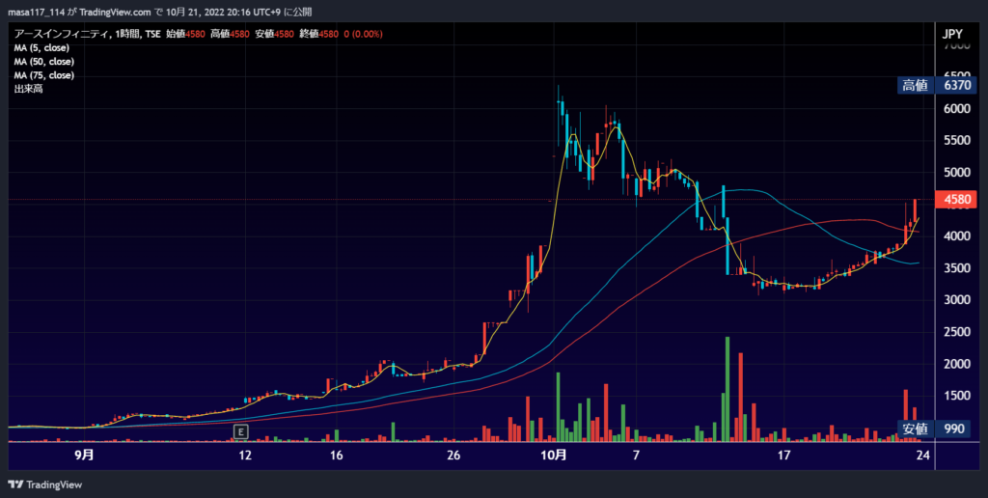
Task: Click the 2500 price scale label
Action: click(x=956, y=332)
